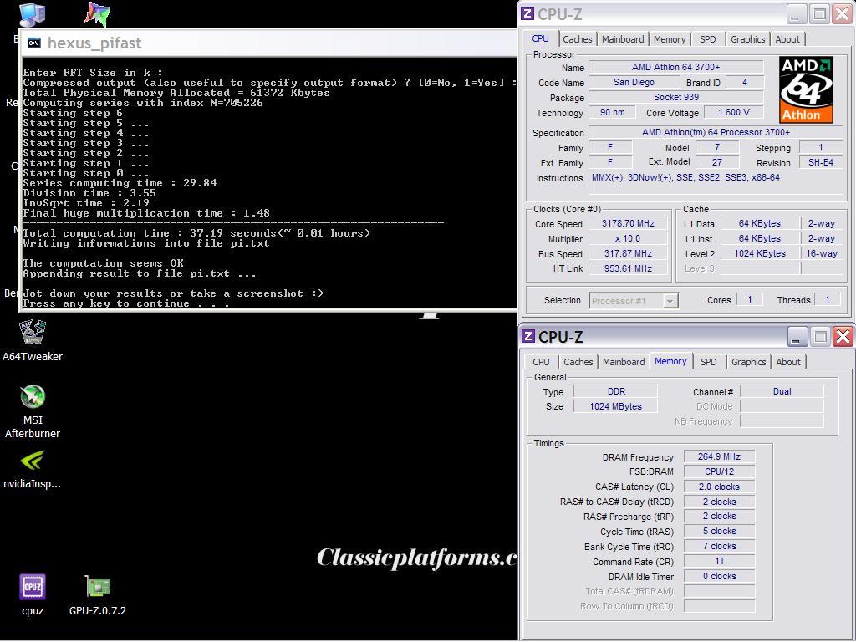Image resolution: width=856 pixels, height=642 pixels.
Task: Open the nvidiaInspector desktop shortcut
Action: [33, 470]
